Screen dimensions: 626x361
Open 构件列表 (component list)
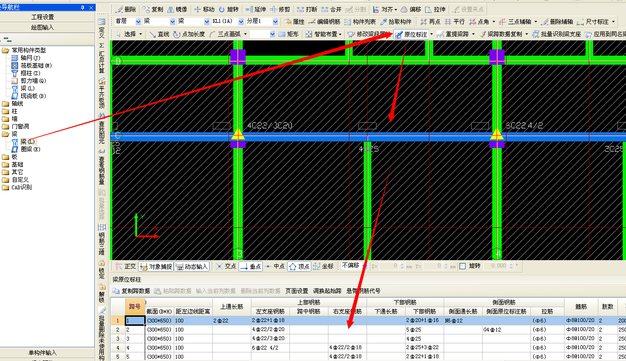point(360,22)
